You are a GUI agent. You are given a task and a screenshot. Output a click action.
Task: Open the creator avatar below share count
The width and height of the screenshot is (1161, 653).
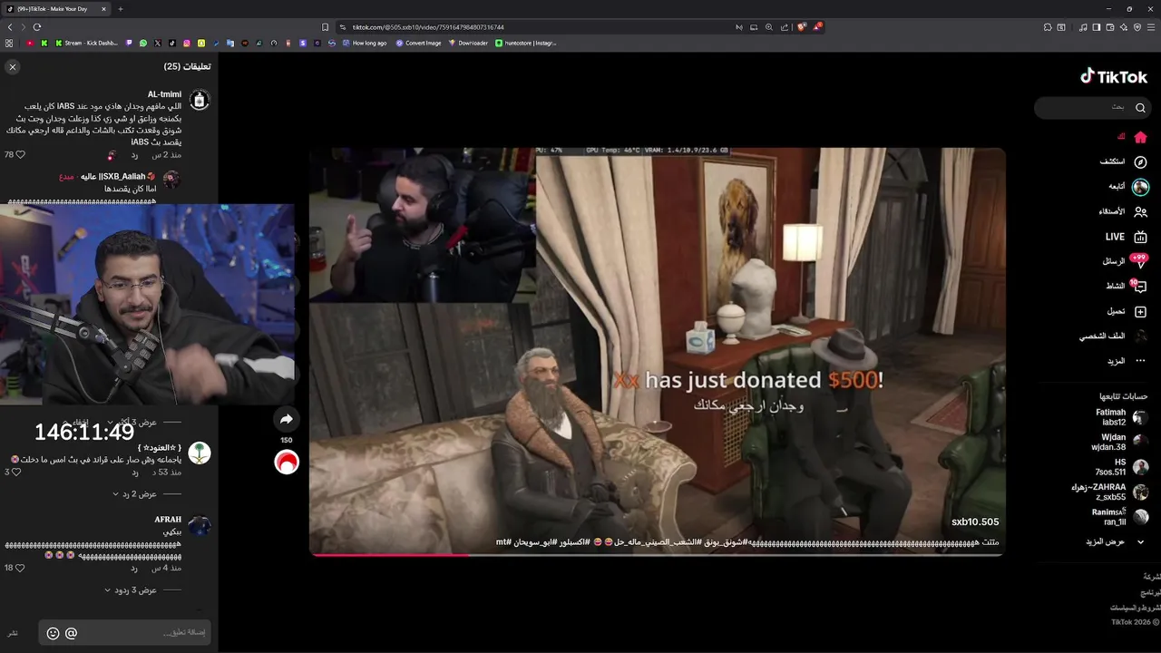287,463
